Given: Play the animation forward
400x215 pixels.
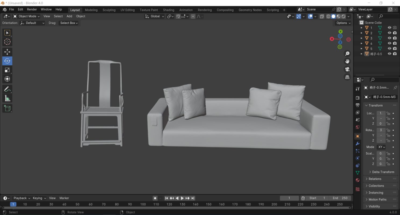Looking at the screenshot, I should [x=182, y=198].
